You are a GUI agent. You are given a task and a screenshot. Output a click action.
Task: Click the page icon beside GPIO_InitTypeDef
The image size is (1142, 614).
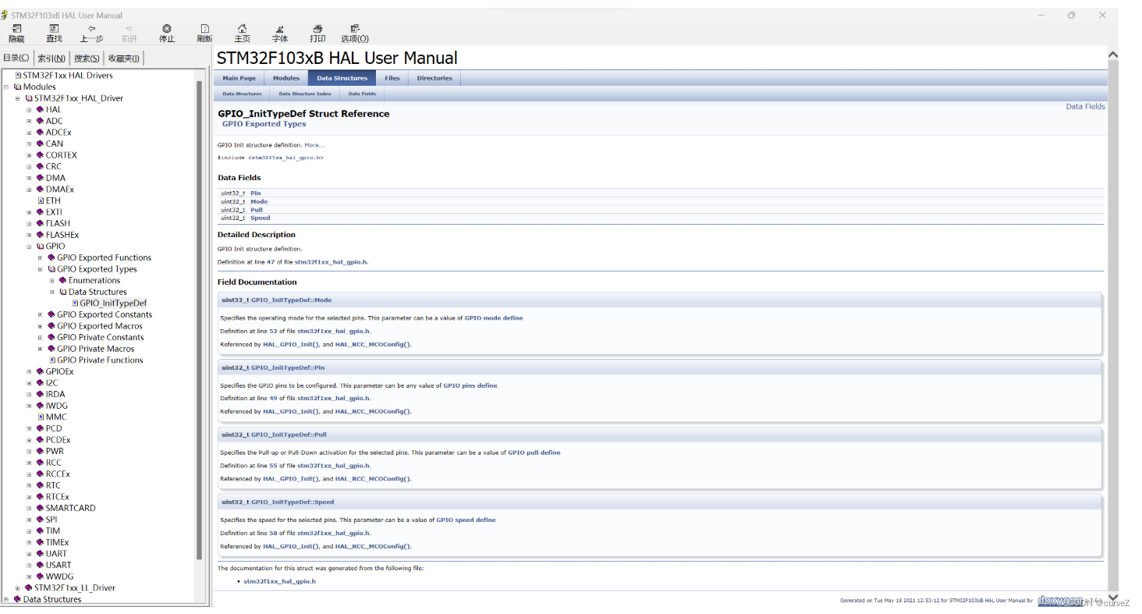[x=75, y=303]
